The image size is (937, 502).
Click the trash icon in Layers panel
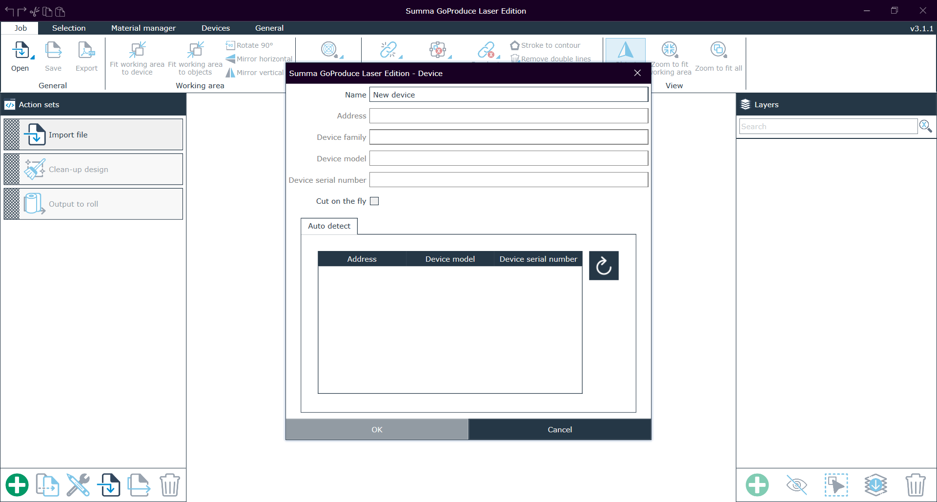pos(915,485)
